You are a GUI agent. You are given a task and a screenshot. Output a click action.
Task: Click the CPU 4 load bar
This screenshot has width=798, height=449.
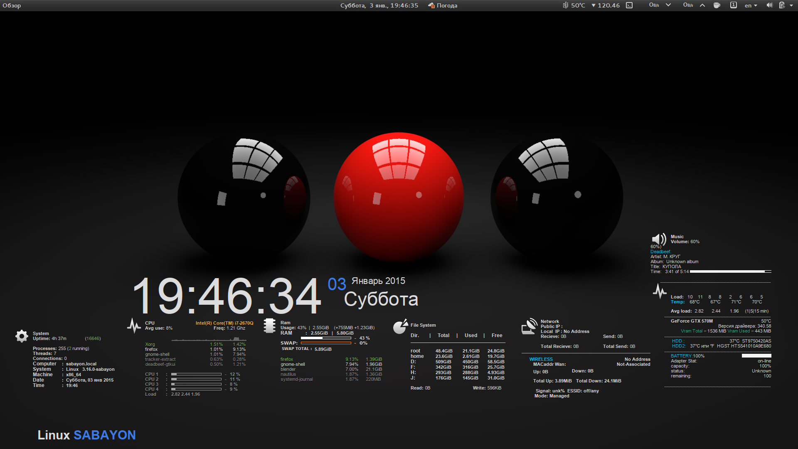click(x=196, y=389)
